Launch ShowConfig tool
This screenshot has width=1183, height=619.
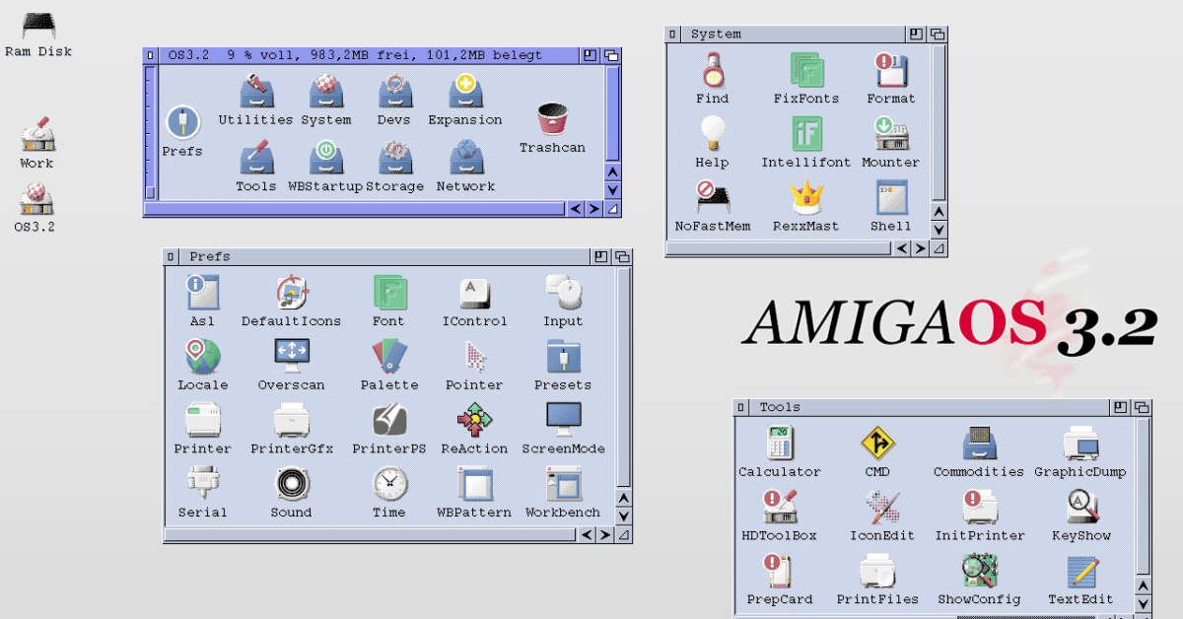(x=980, y=571)
